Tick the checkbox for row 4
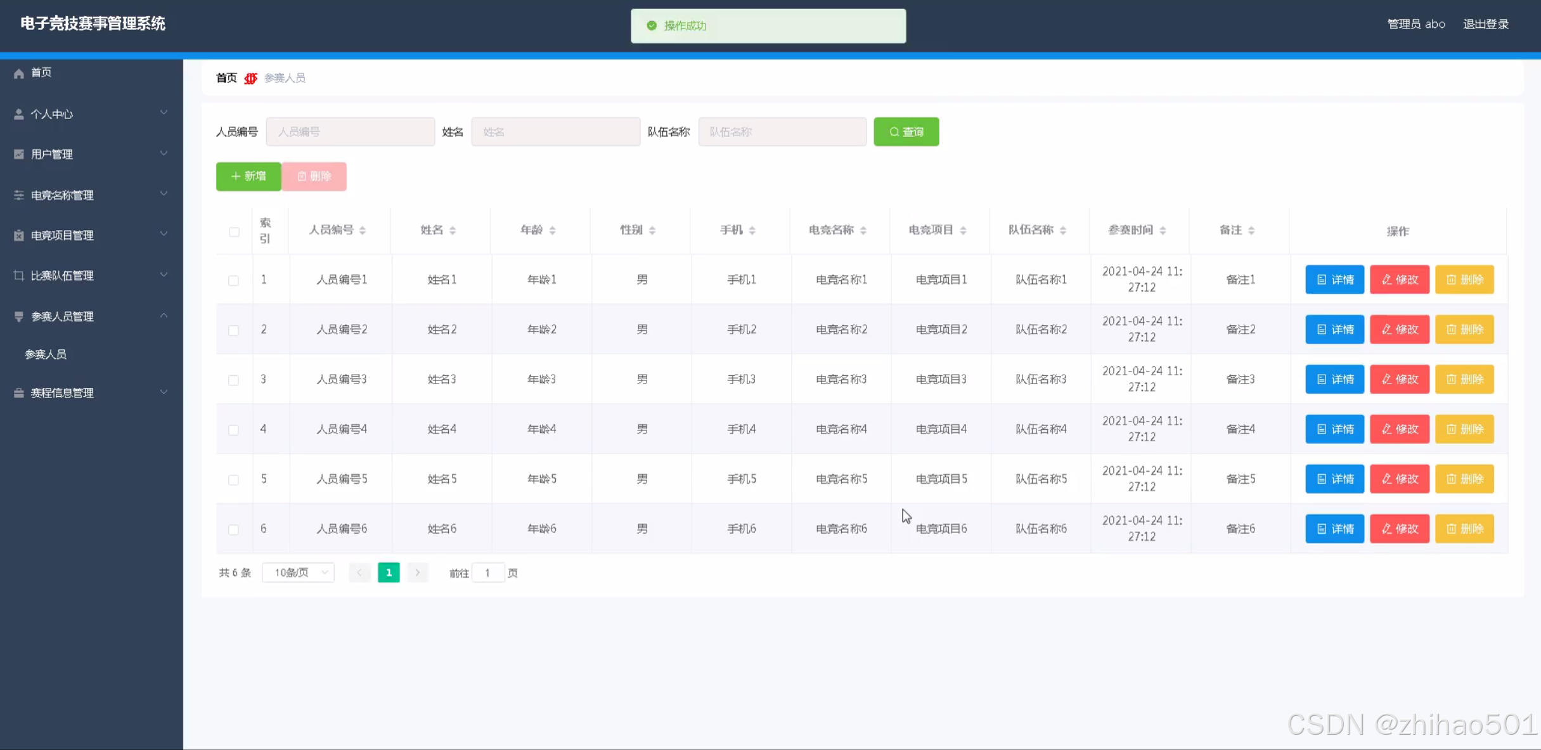1541x750 pixels. (233, 430)
